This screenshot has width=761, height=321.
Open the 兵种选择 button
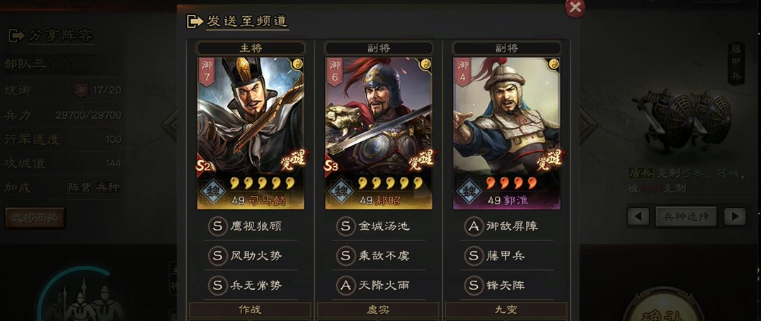(x=686, y=216)
